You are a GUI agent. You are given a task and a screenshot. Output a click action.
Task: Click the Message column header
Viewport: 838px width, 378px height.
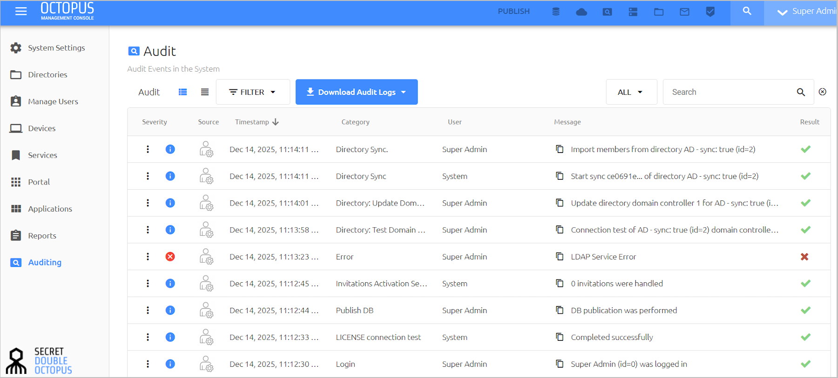point(568,122)
